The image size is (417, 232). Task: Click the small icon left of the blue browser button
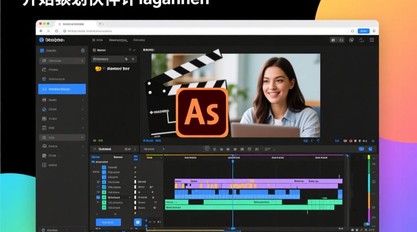pyautogui.click(x=352, y=31)
